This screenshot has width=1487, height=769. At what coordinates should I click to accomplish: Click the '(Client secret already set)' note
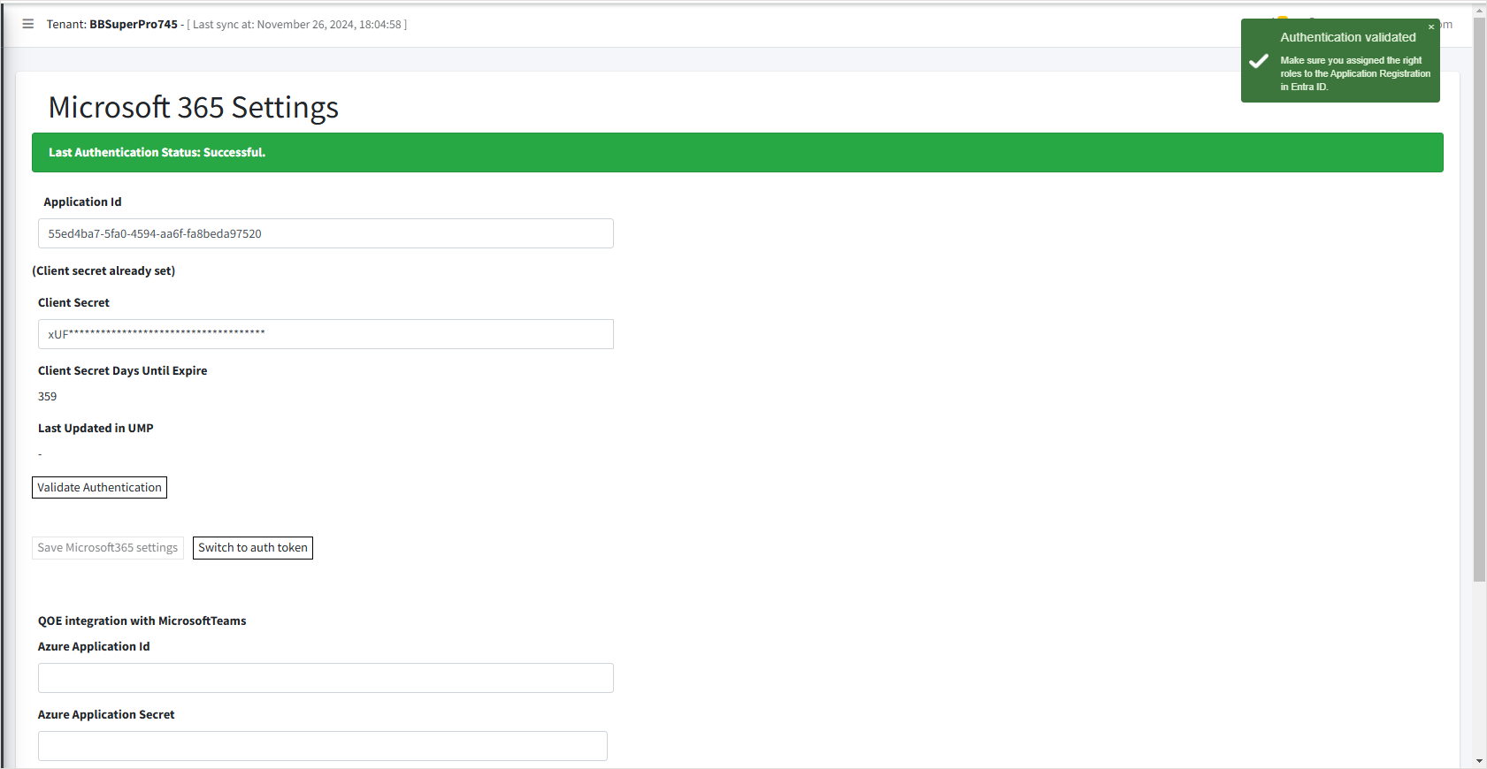pyautogui.click(x=103, y=270)
